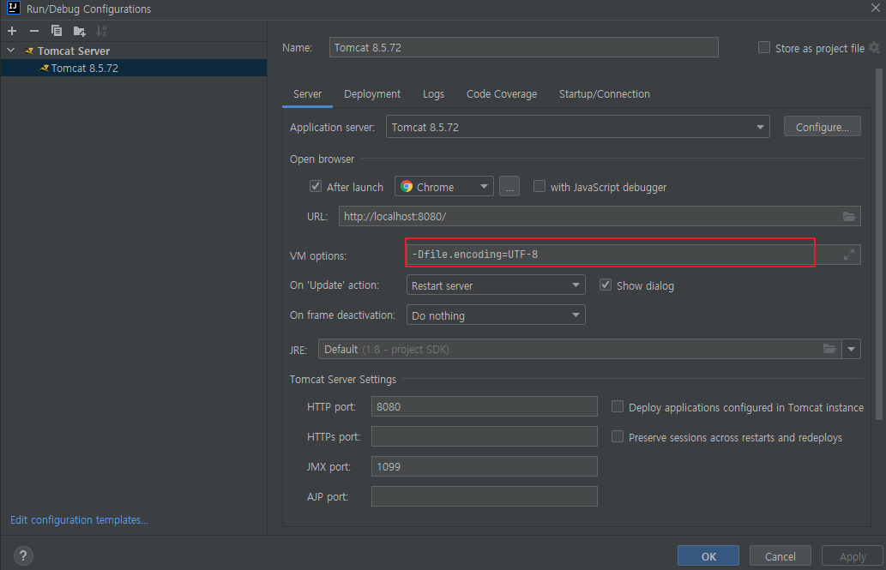
Task: Open the Code Coverage tab
Action: pos(502,94)
